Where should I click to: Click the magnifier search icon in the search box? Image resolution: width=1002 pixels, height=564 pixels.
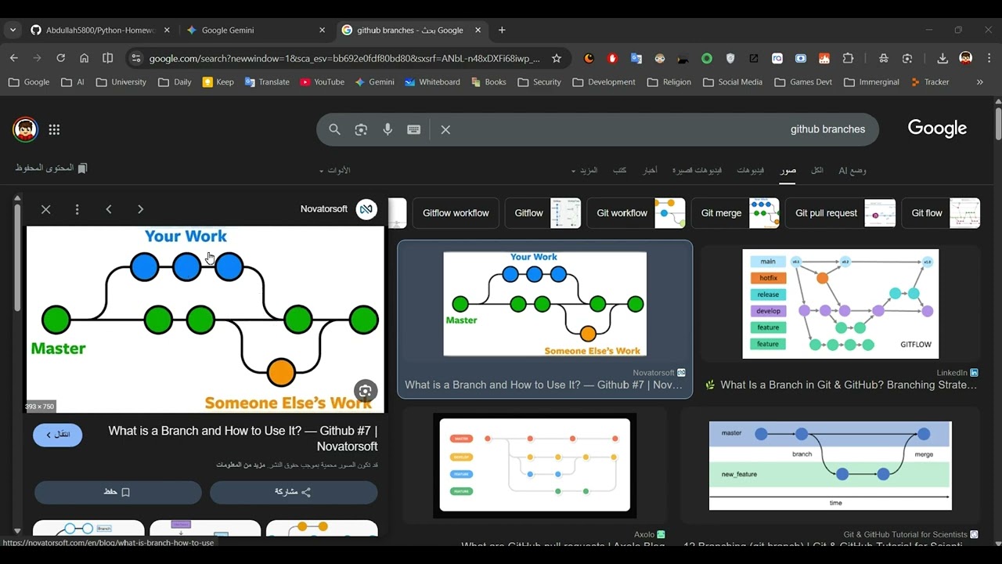[x=335, y=129]
